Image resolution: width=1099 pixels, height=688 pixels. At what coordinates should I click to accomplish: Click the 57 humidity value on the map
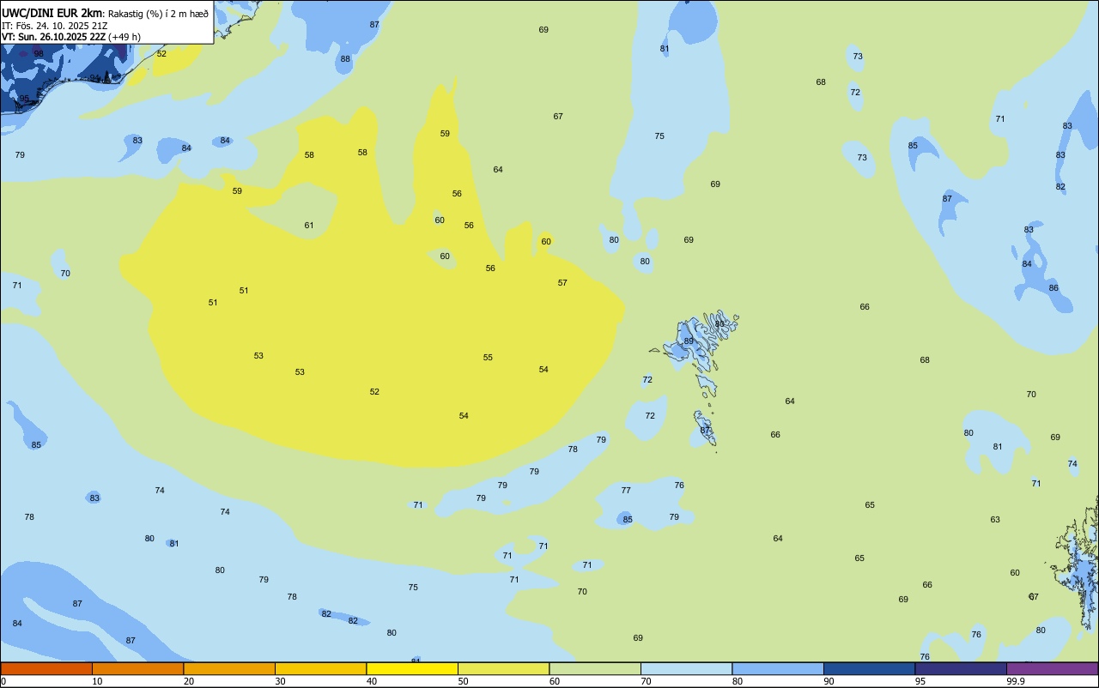pos(562,283)
